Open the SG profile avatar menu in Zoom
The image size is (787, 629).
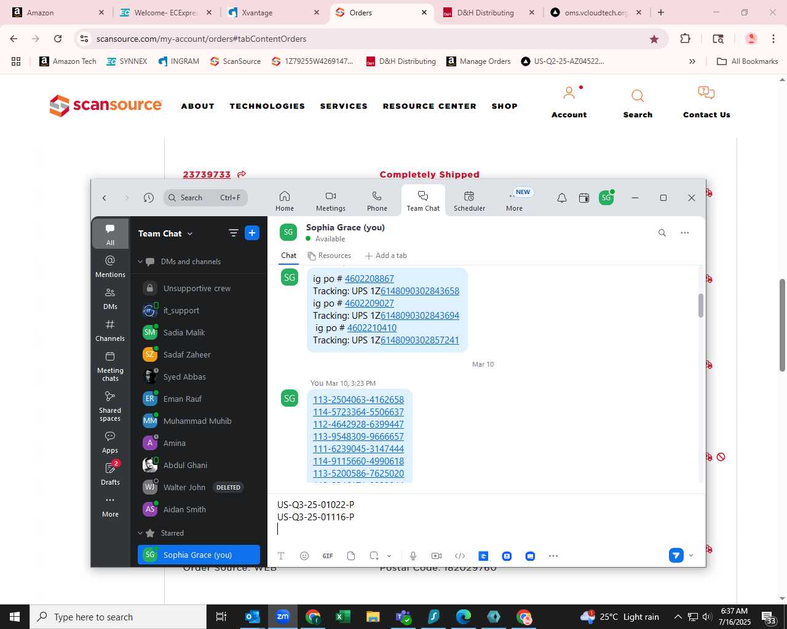pos(606,198)
